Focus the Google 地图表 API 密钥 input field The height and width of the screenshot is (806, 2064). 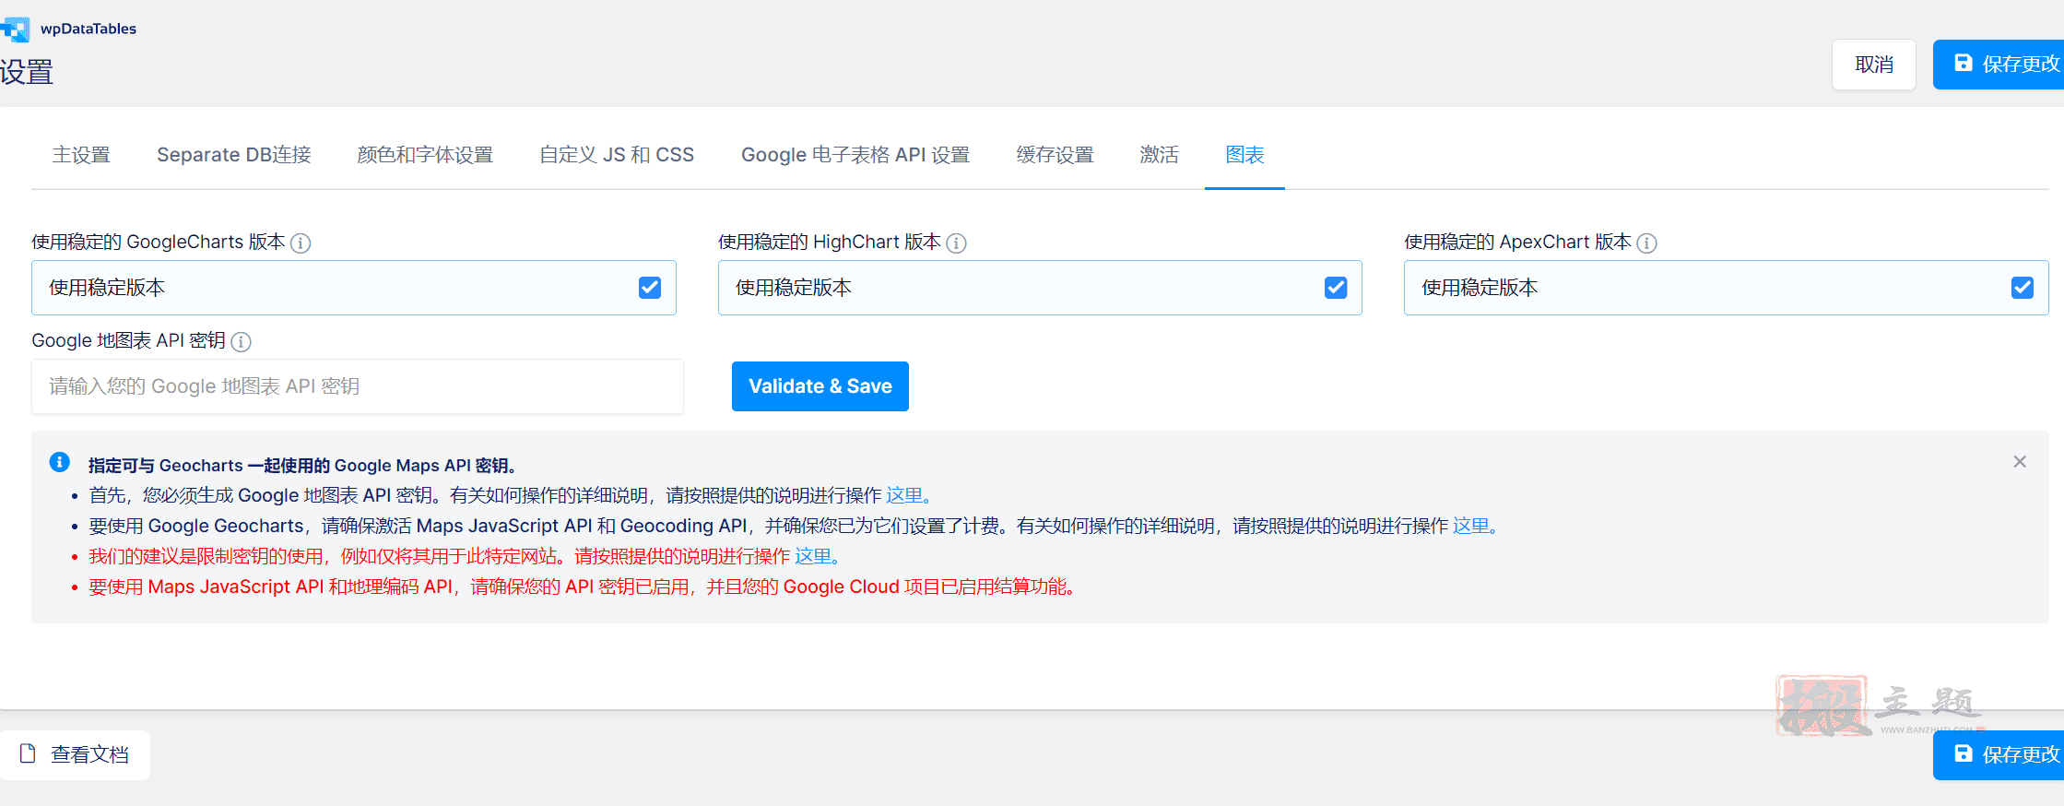pyautogui.click(x=358, y=386)
